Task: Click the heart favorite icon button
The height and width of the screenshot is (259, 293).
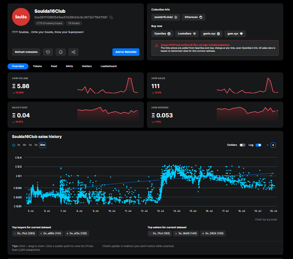Action: pos(48,52)
